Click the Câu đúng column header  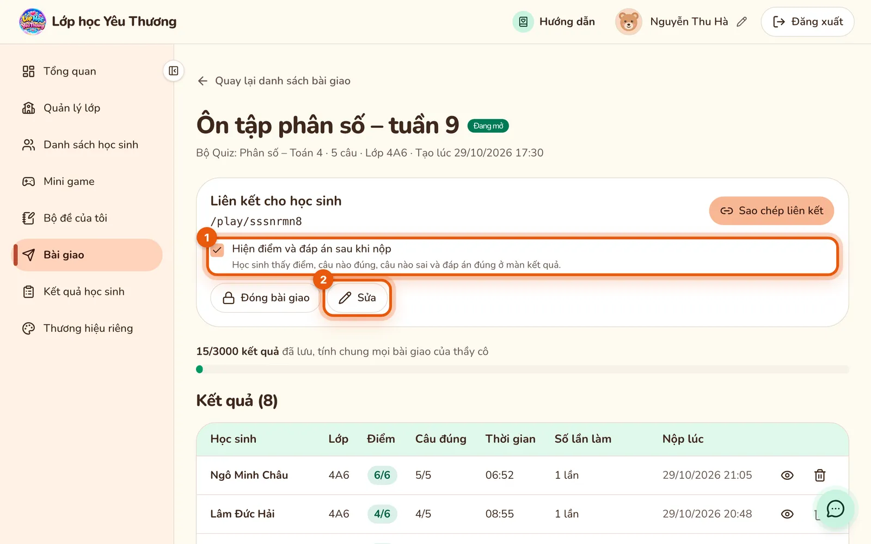(441, 439)
